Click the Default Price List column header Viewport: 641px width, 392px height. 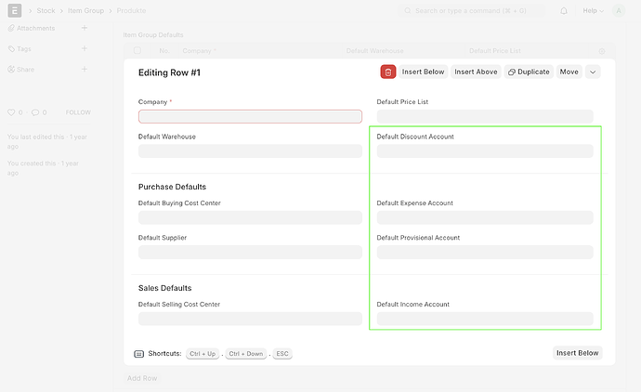click(x=495, y=51)
